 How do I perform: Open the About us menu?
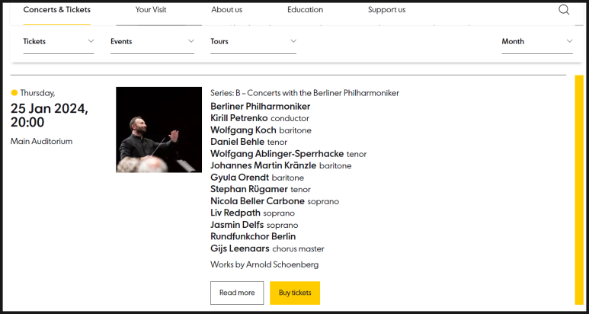[227, 10]
